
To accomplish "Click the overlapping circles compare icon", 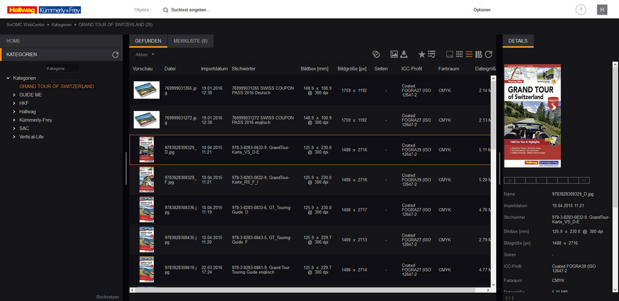I will [x=376, y=54].
